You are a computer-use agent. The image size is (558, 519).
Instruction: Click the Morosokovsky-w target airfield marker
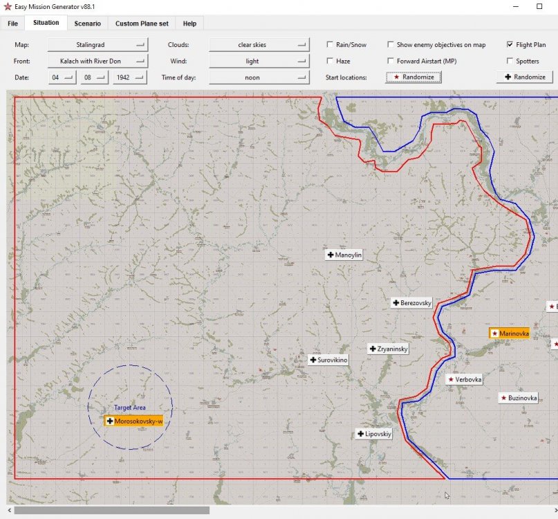[134, 421]
